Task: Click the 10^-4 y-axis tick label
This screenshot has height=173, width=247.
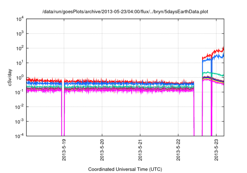Action: tap(19, 136)
